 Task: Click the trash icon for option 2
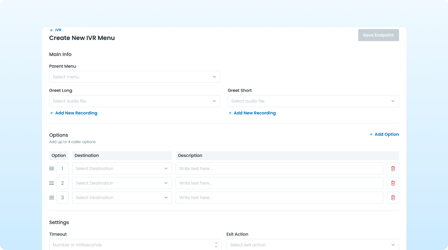(x=393, y=183)
